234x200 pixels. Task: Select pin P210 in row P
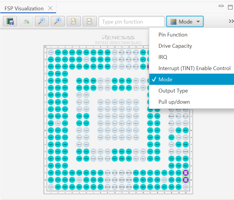(157, 144)
